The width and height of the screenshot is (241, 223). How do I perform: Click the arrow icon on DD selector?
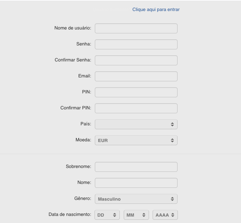tap(115, 215)
